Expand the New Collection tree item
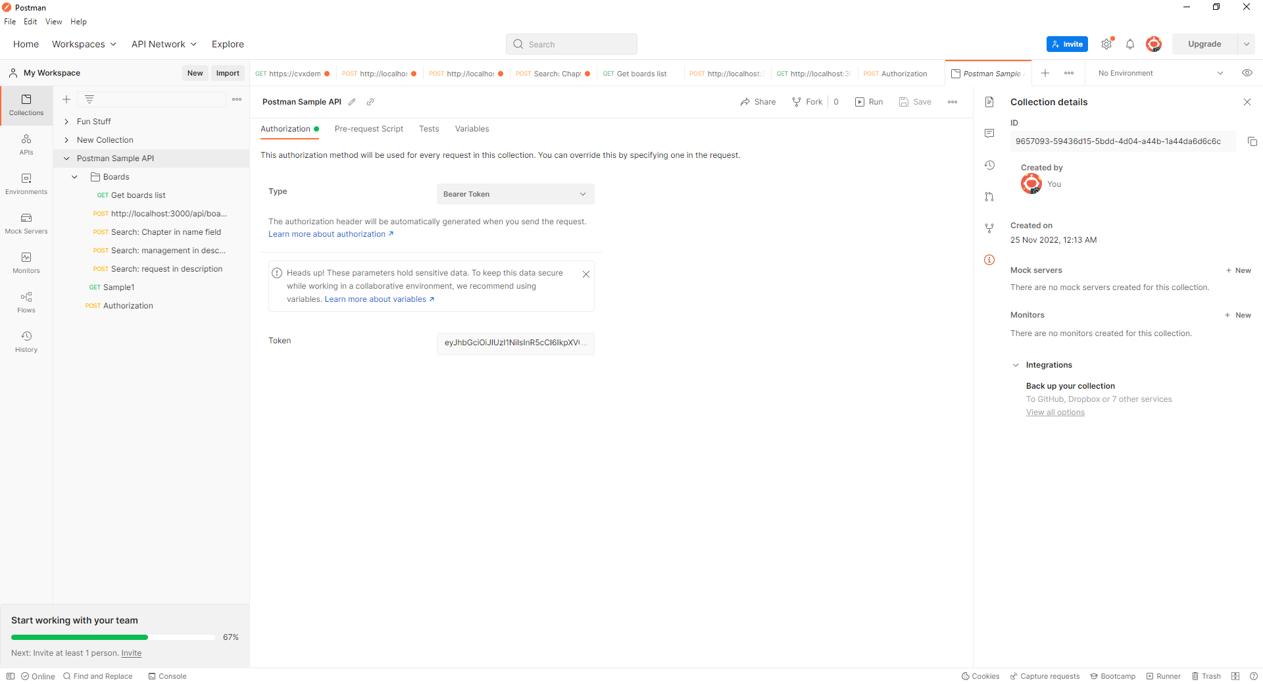Viewport: 1263px width, 684px height. [x=66, y=140]
